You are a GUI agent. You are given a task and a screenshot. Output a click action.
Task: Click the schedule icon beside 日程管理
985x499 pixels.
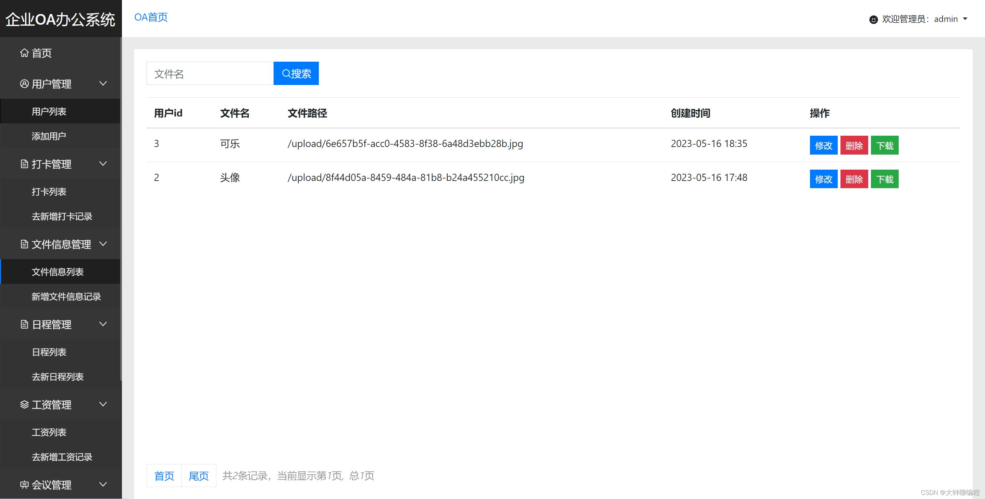(24, 324)
